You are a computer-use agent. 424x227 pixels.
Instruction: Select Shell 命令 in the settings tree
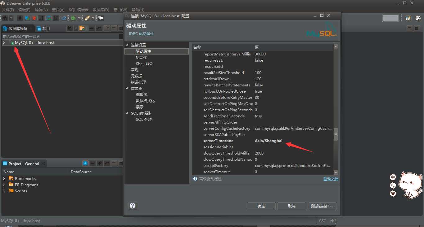[144, 63]
